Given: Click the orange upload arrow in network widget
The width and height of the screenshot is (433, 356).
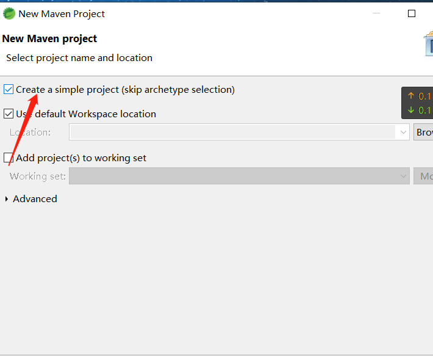Looking at the screenshot, I should click(410, 96).
